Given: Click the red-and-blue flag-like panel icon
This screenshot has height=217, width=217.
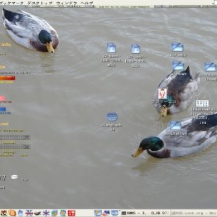Looking at the screenshot, I should coord(29,213).
